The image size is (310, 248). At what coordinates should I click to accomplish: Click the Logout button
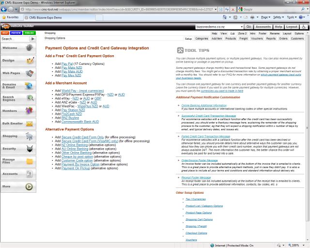click(292, 27)
